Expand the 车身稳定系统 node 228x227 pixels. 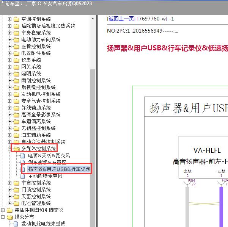tap(9, 33)
